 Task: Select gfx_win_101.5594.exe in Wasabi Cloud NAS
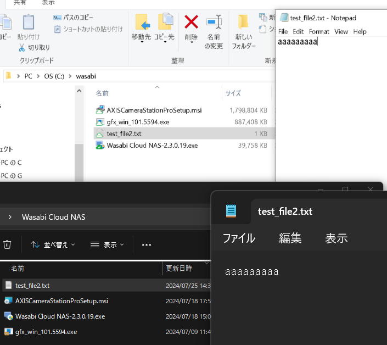point(106,332)
